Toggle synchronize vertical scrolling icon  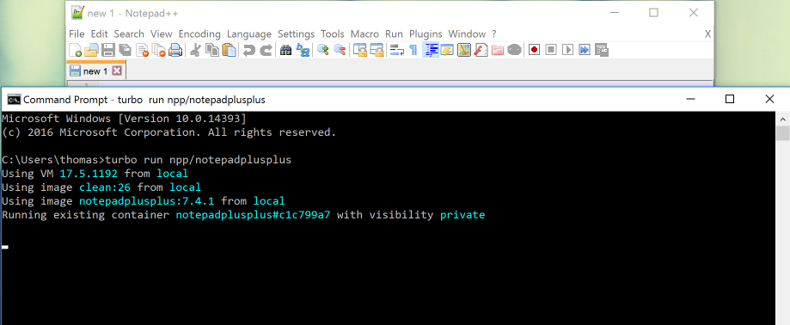pos(359,50)
